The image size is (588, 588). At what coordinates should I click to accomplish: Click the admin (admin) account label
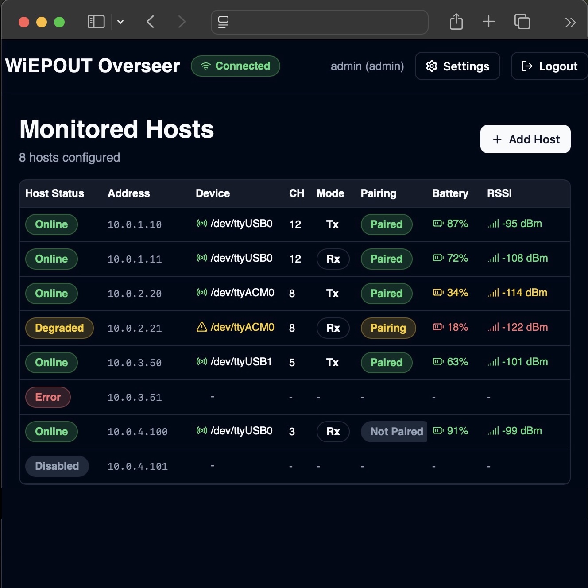tap(367, 66)
